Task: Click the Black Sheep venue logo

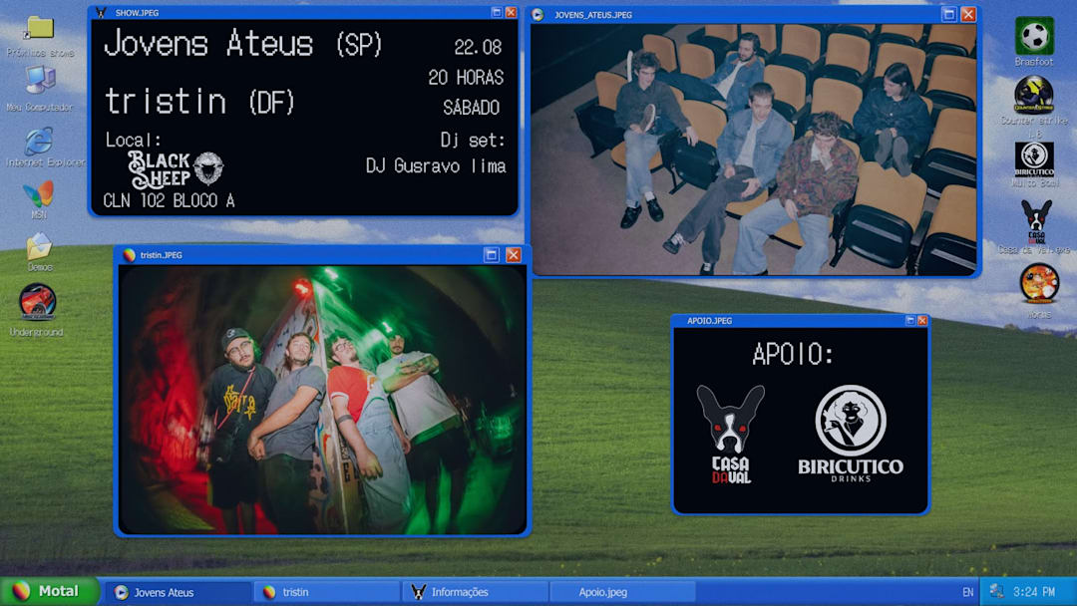Action: (x=176, y=169)
